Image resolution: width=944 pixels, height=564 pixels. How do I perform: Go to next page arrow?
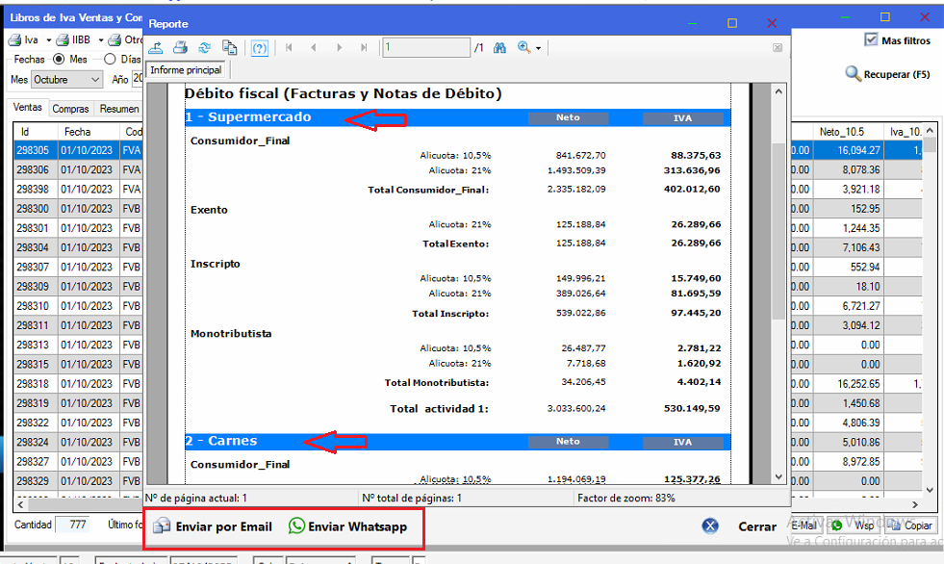tap(339, 48)
